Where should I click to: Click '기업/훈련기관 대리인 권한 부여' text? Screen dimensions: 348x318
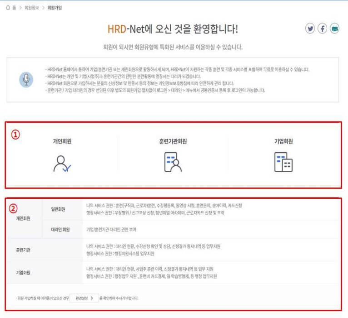coord(111,230)
